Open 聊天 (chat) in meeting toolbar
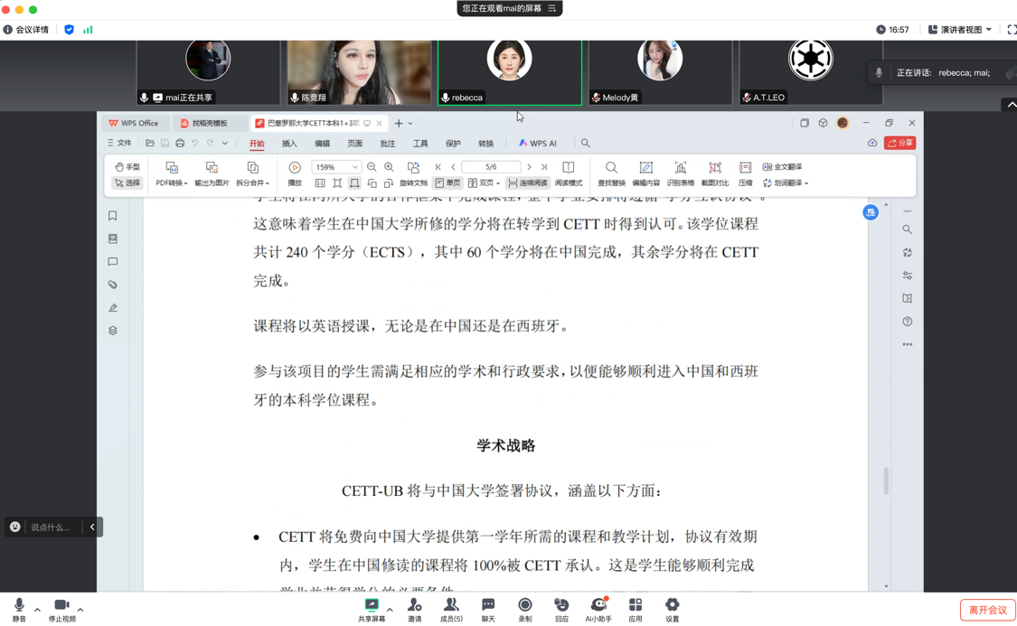Screen dimensions: 1017x626 [488, 610]
